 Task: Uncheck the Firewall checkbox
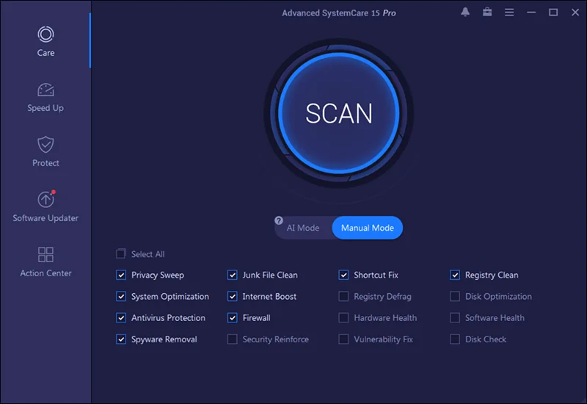233,318
